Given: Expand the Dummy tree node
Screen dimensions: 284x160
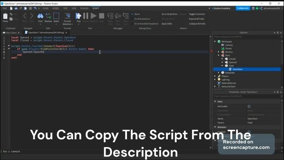Looking at the screenshot, I should [219, 52].
